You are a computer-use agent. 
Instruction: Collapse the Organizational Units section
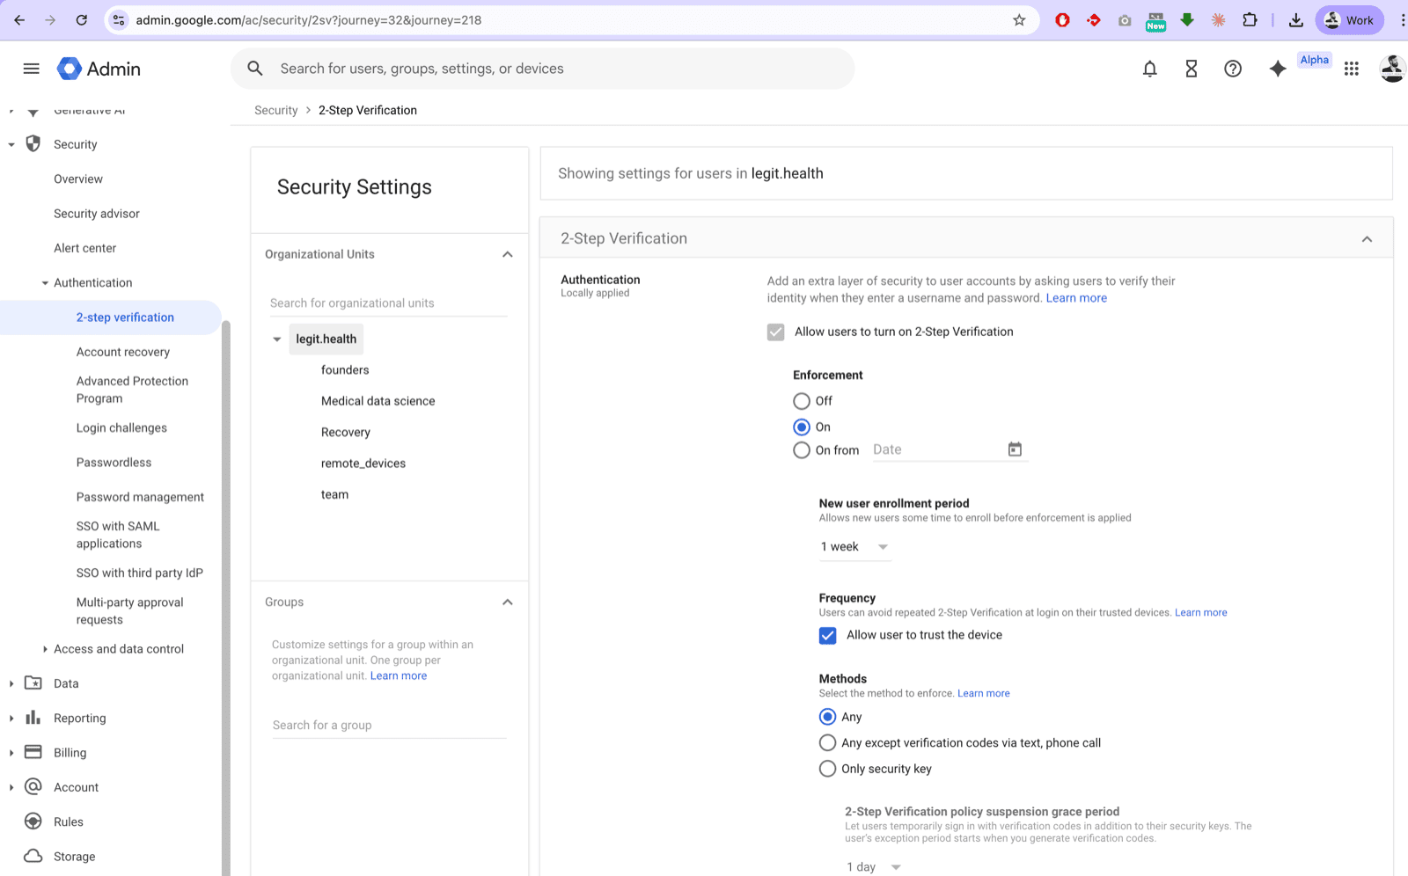[x=507, y=254]
